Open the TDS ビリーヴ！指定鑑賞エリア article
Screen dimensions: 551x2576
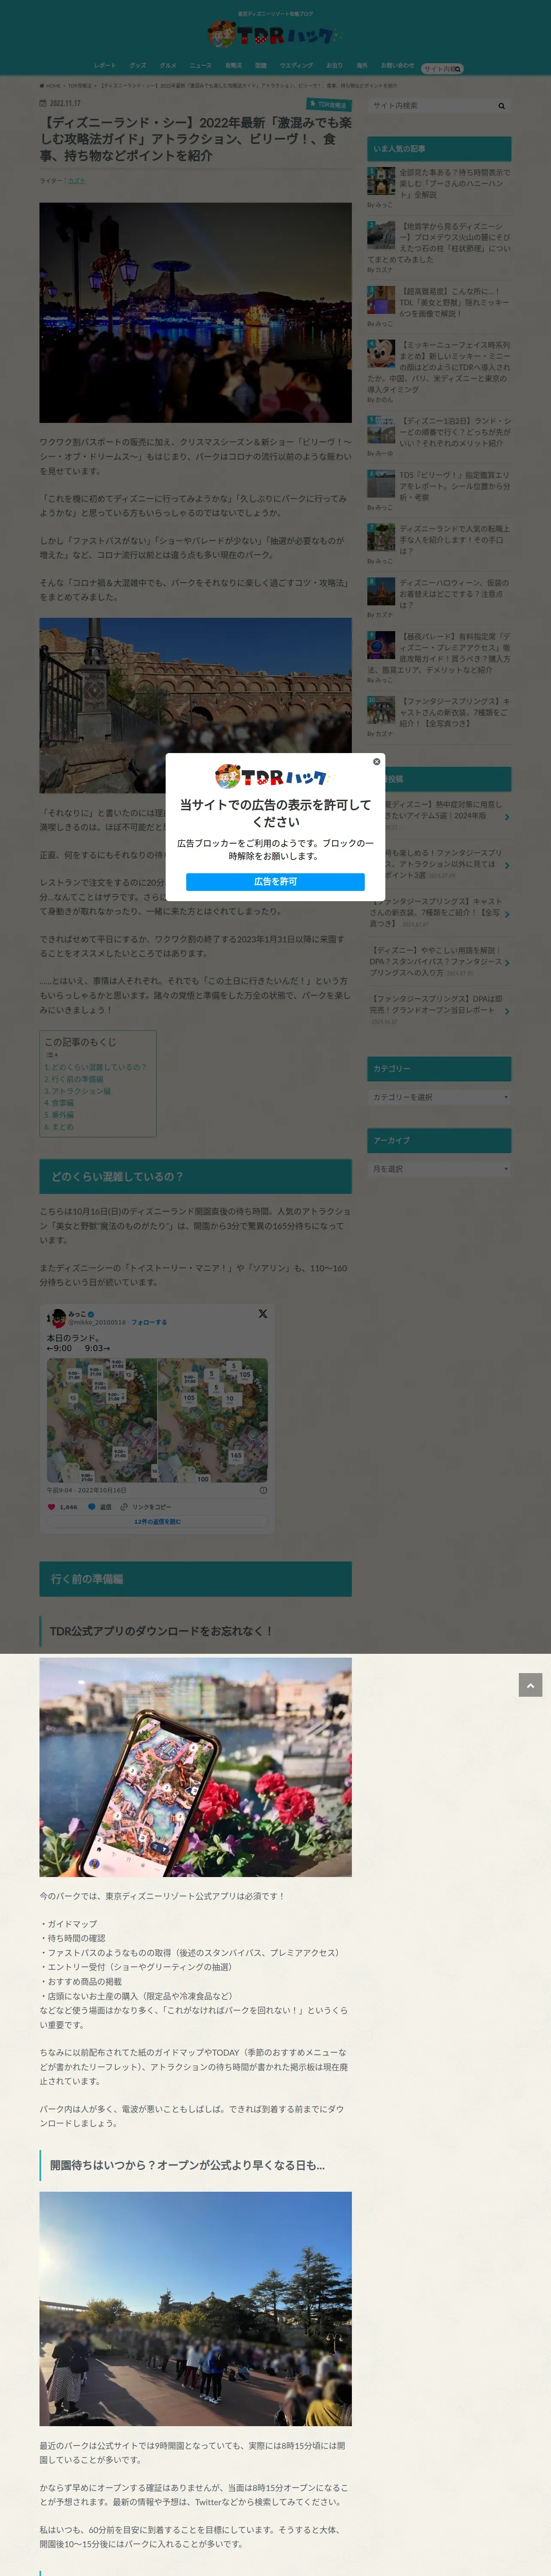455,486
